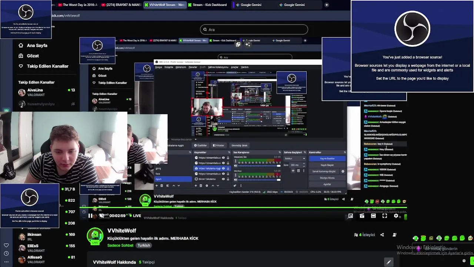This screenshot has width=474, height=267.
Task: Click the Ara search field at top
Action: click(x=254, y=30)
